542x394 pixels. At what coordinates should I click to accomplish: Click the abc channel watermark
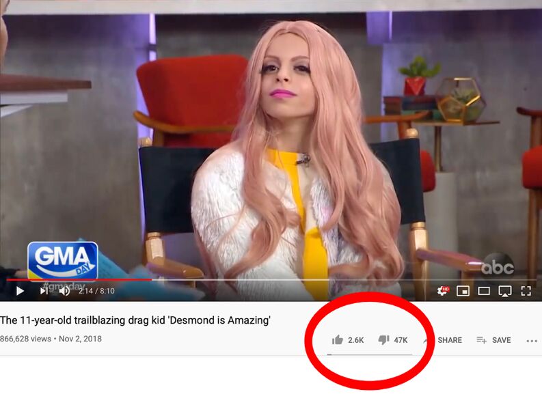[498, 266]
